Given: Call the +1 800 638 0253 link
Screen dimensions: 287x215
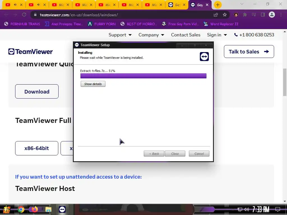Looking at the screenshot, I should tap(254, 35).
